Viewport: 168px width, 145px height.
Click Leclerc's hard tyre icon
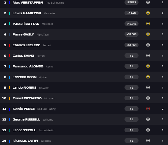coord(148,45)
